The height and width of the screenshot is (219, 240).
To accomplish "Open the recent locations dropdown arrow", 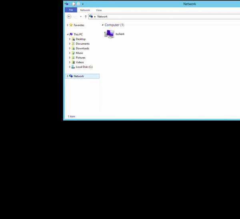I will coord(81,16).
